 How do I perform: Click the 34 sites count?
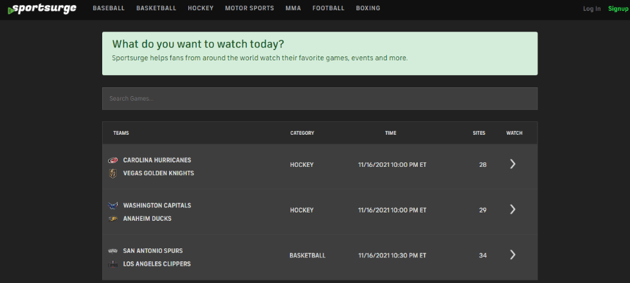483,255
